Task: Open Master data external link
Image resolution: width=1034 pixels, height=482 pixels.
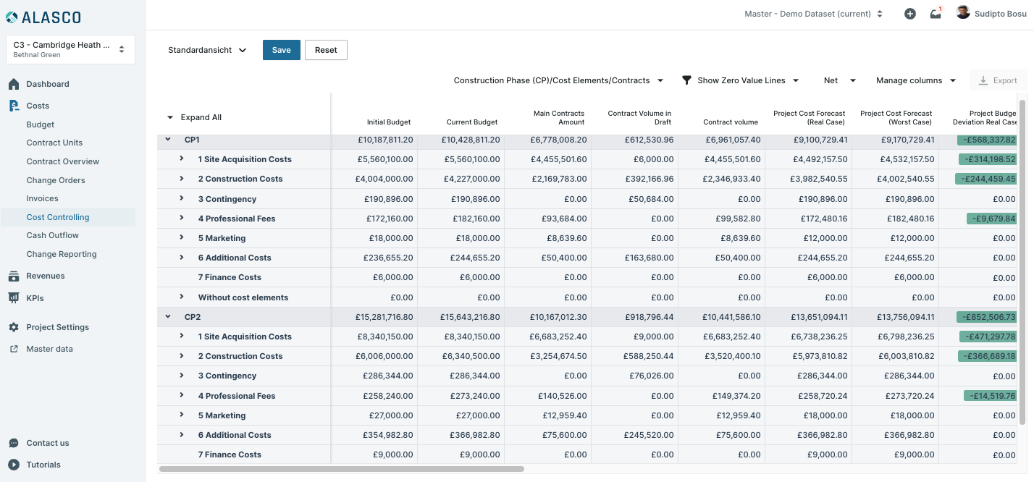Action: click(x=14, y=349)
